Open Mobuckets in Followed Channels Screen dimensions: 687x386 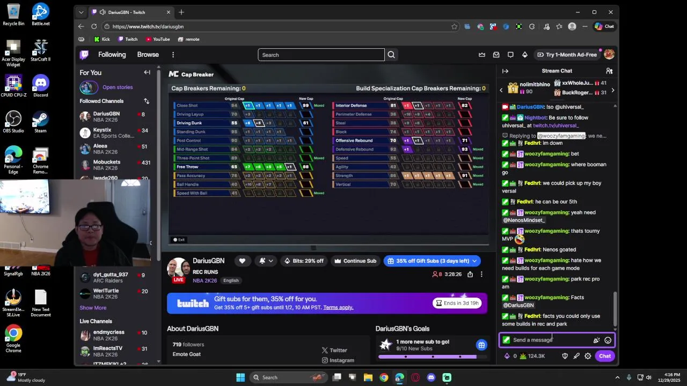(x=115, y=165)
